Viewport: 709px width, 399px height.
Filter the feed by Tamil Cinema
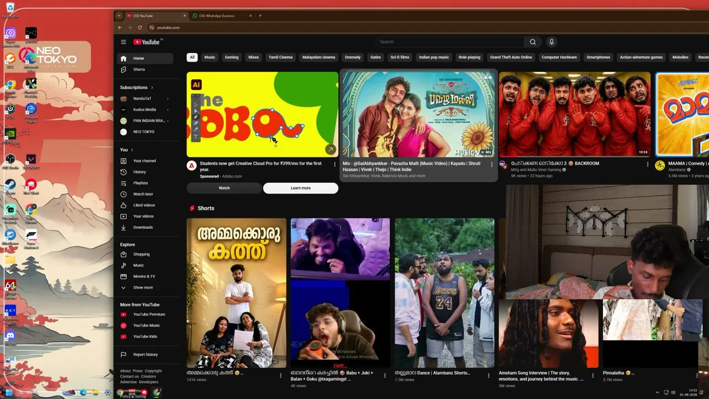(x=281, y=57)
